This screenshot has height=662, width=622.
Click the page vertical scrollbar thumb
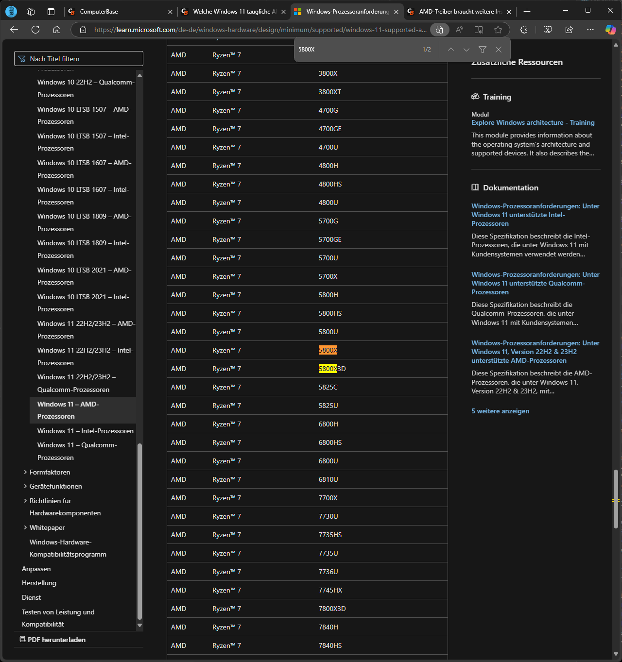(x=616, y=499)
